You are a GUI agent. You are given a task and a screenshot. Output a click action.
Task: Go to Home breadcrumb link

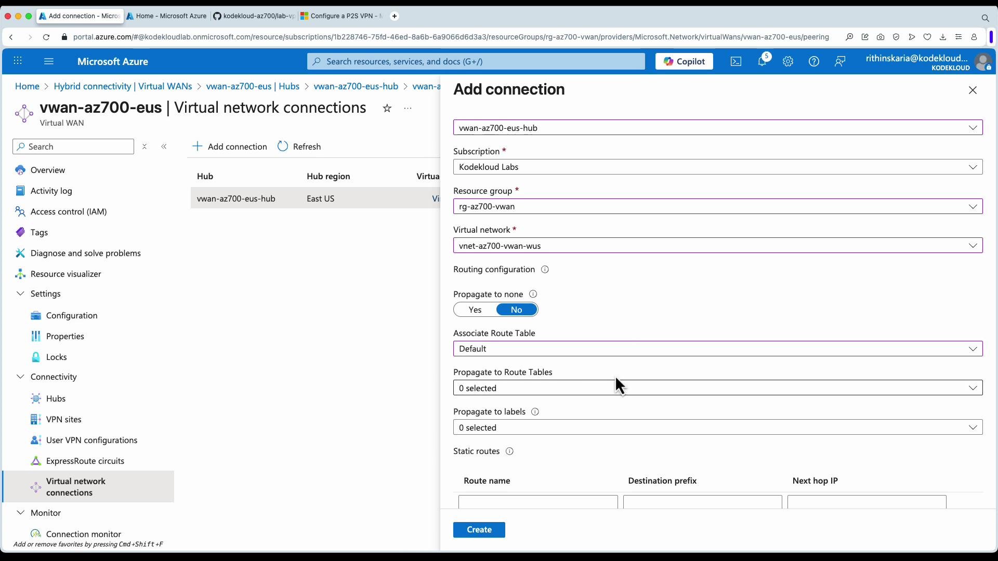(27, 86)
